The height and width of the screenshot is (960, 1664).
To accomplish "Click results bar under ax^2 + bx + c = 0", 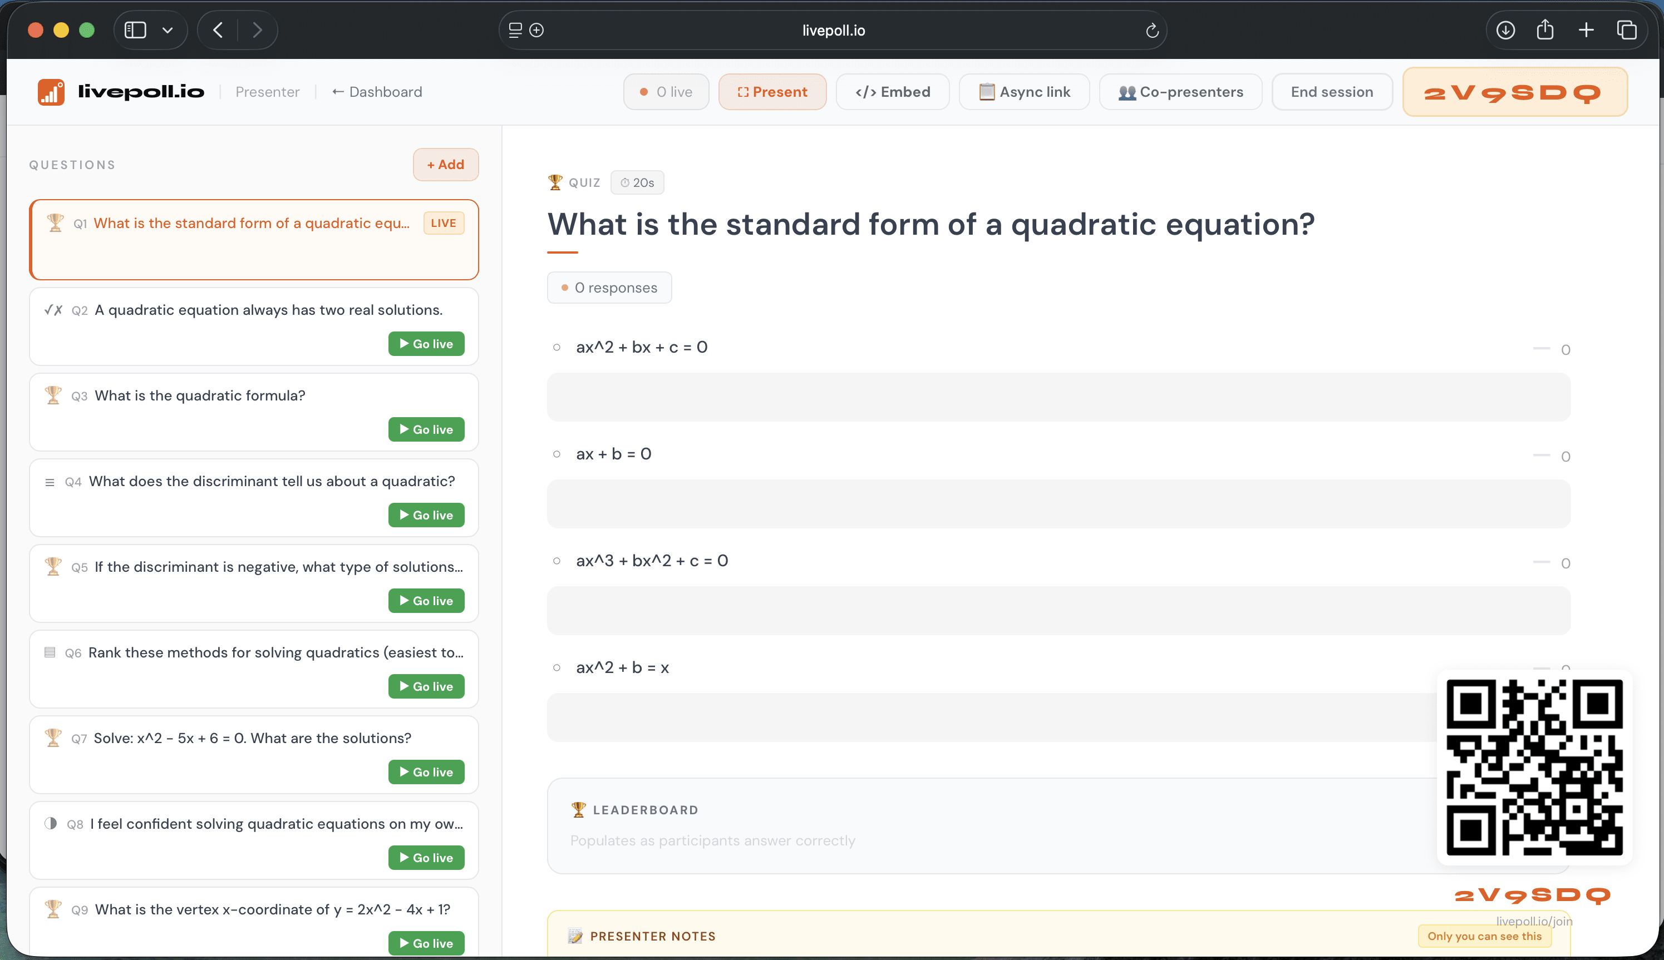I will point(1059,397).
